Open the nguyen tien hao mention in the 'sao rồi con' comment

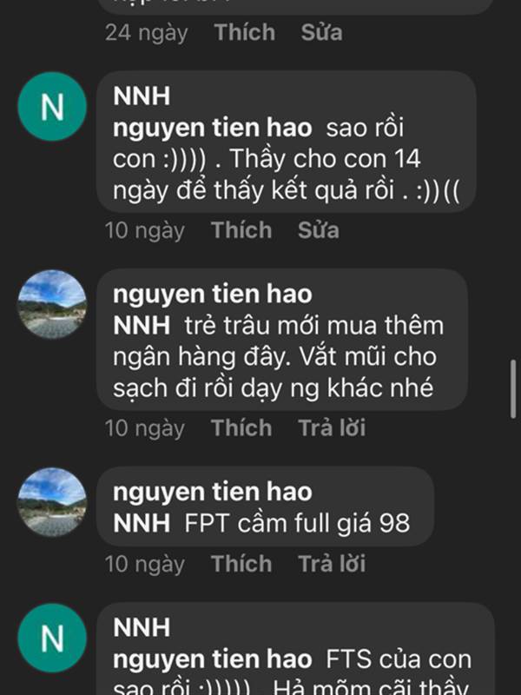[x=213, y=128]
